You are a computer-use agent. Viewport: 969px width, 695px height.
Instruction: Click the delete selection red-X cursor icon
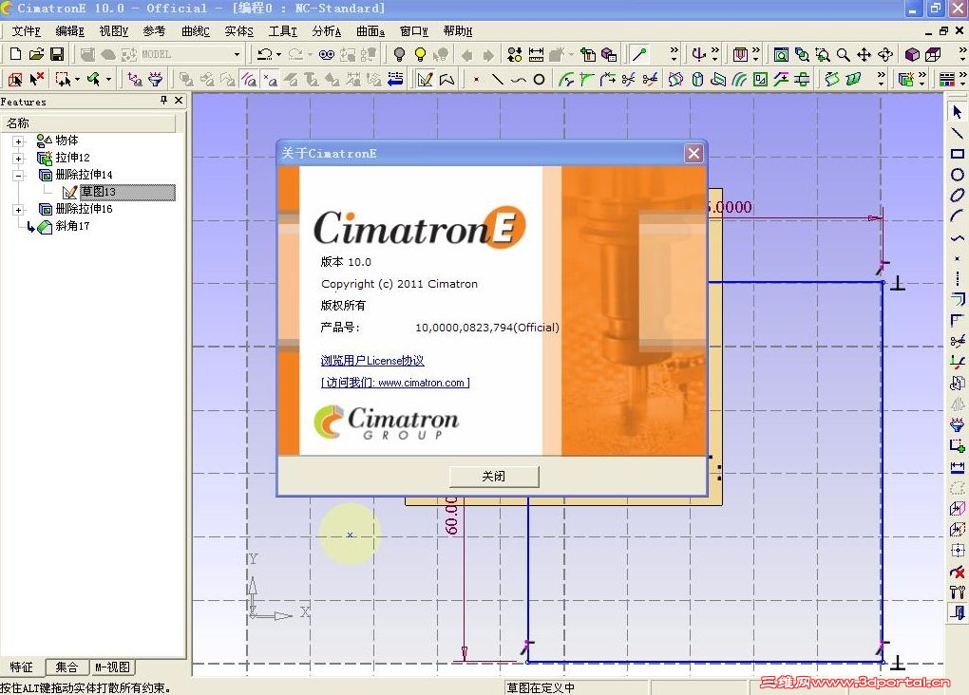pos(36,79)
